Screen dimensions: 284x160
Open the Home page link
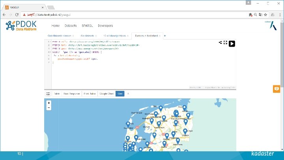(56, 26)
